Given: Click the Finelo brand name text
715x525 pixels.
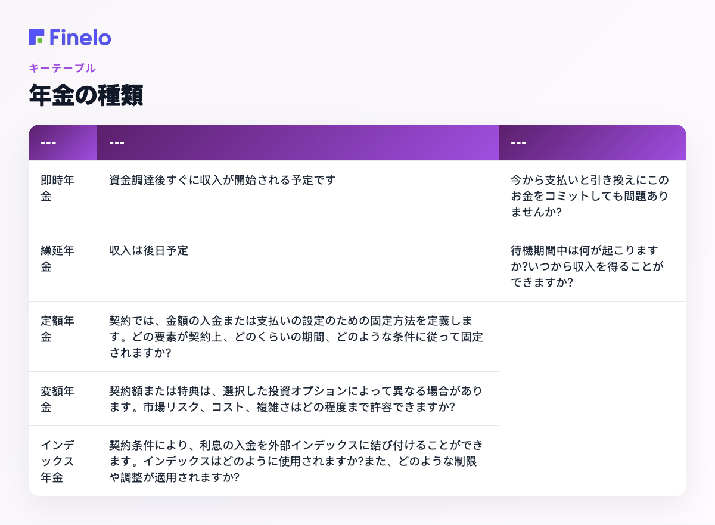Looking at the screenshot, I should tap(80, 37).
